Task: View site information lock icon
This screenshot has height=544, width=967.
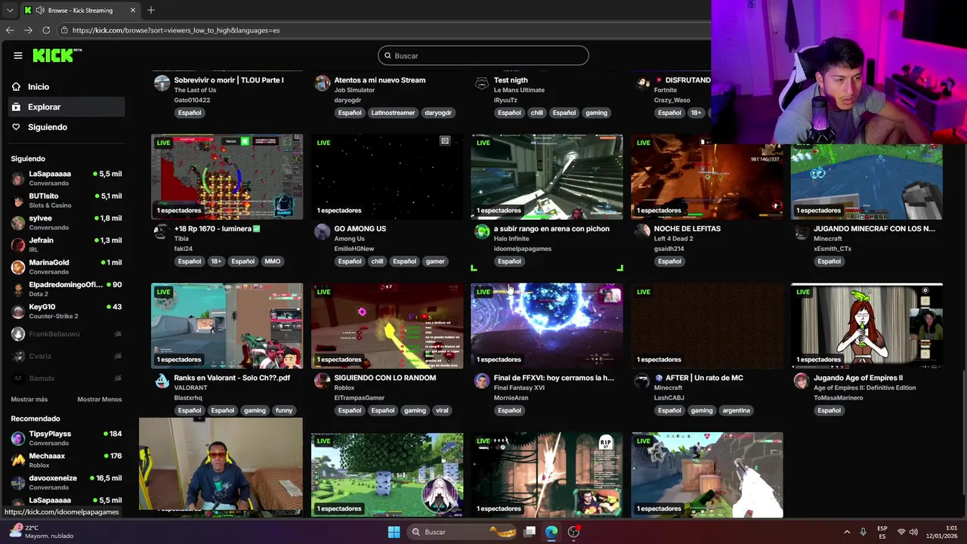Action: (x=65, y=30)
